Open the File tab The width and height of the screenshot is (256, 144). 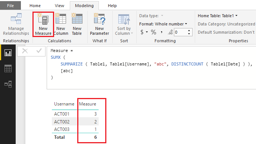click(10, 6)
